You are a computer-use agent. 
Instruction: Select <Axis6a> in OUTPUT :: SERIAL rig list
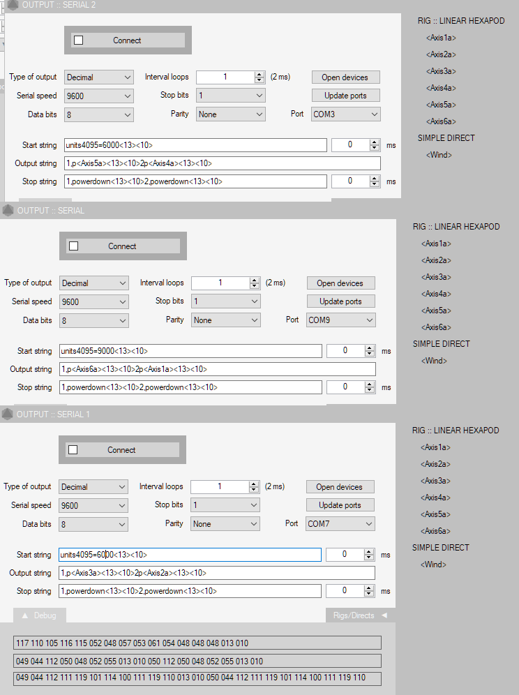(x=436, y=327)
